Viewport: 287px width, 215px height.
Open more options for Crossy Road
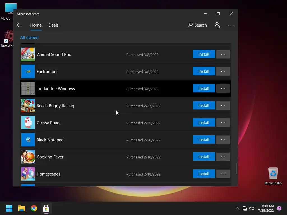click(x=223, y=123)
